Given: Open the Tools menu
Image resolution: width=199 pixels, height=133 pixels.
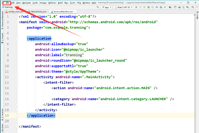Looking at the screenshot, I should [x=72, y=3].
